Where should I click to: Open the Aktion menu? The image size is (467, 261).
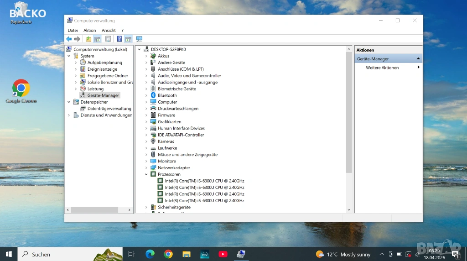(89, 31)
